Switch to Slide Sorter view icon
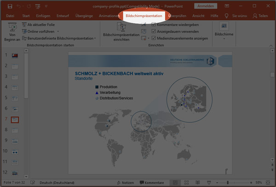 point(186,182)
